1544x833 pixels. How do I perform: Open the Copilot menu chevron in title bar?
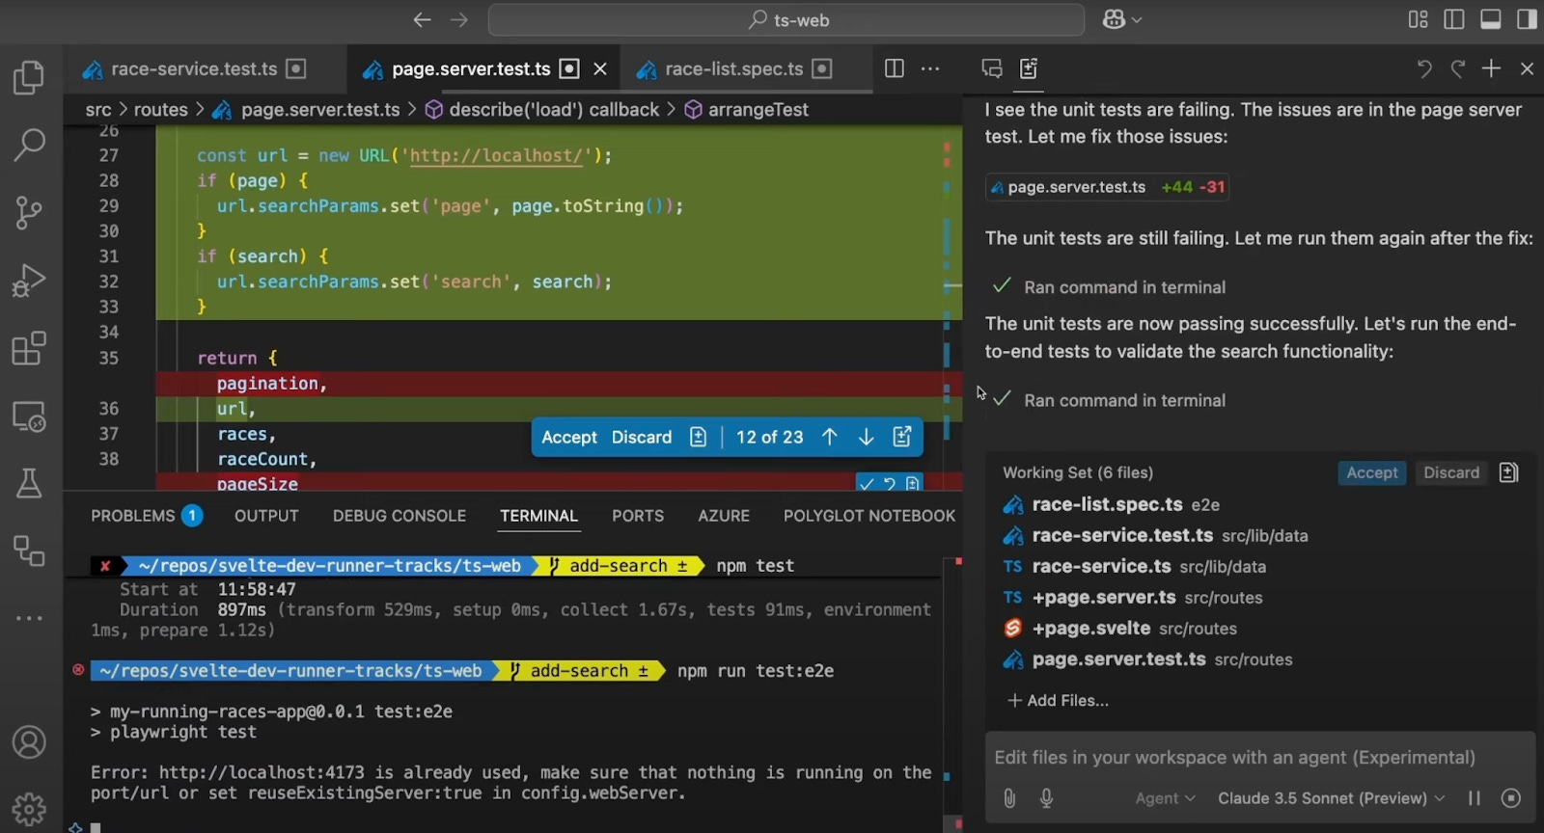tap(1137, 20)
